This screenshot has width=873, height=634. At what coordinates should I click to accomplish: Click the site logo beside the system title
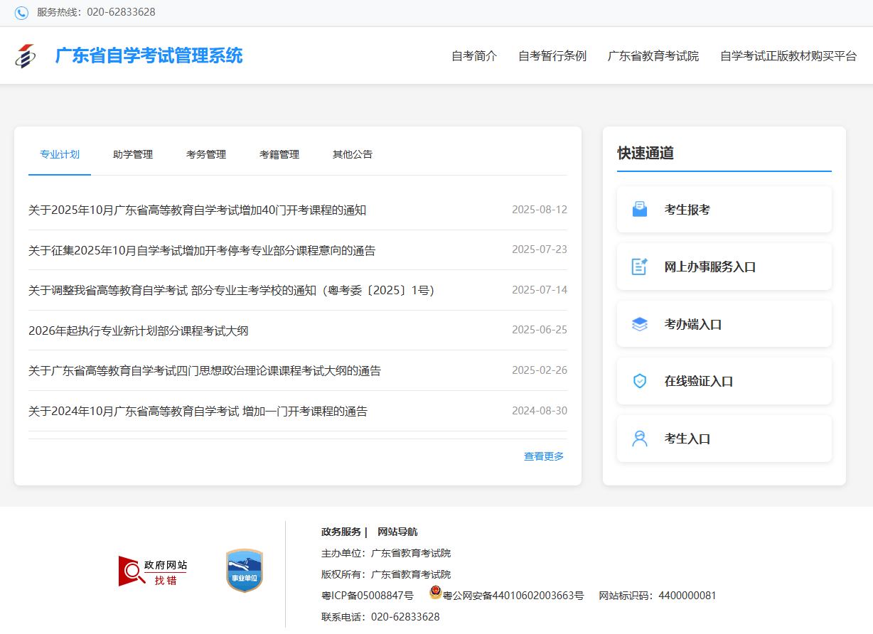tap(25, 55)
